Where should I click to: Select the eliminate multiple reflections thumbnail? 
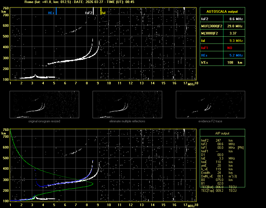point(127,104)
